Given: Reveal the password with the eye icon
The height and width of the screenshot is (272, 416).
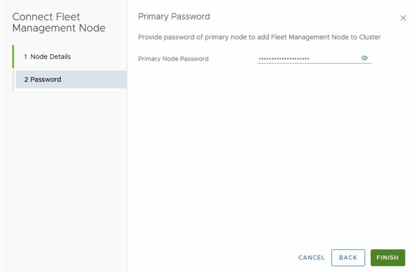Looking at the screenshot, I should click(x=364, y=58).
